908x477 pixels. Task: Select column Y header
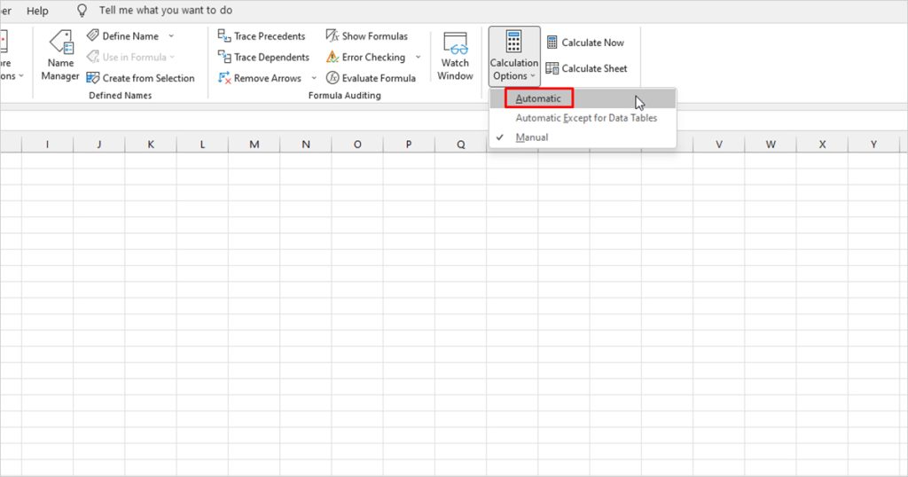coord(873,145)
